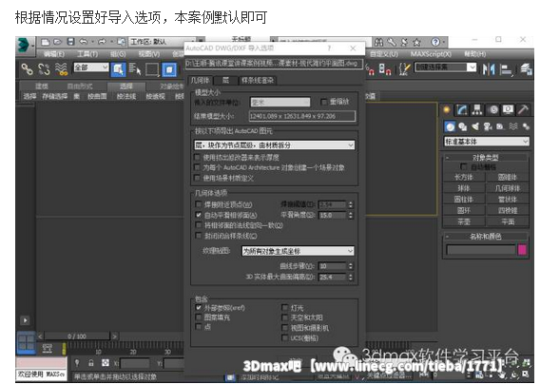Click the Redo arrow icon
Viewport: 540px width, 384px height.
[x=102, y=42]
